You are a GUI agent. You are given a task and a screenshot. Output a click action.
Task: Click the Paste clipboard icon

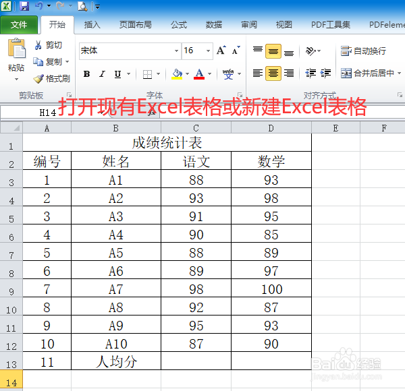tap(16, 49)
